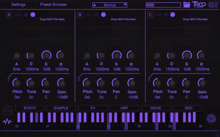Switch to the FX tab

[93, 108]
